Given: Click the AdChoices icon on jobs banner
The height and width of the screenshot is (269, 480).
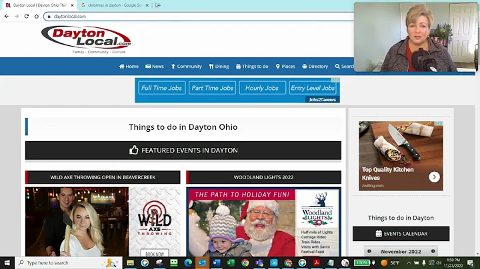Looking at the screenshot, I should click(336, 80).
